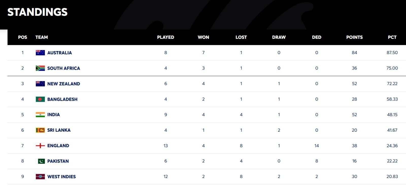406x186 pixels.
Task: Click the DED column header
Action: [316, 37]
